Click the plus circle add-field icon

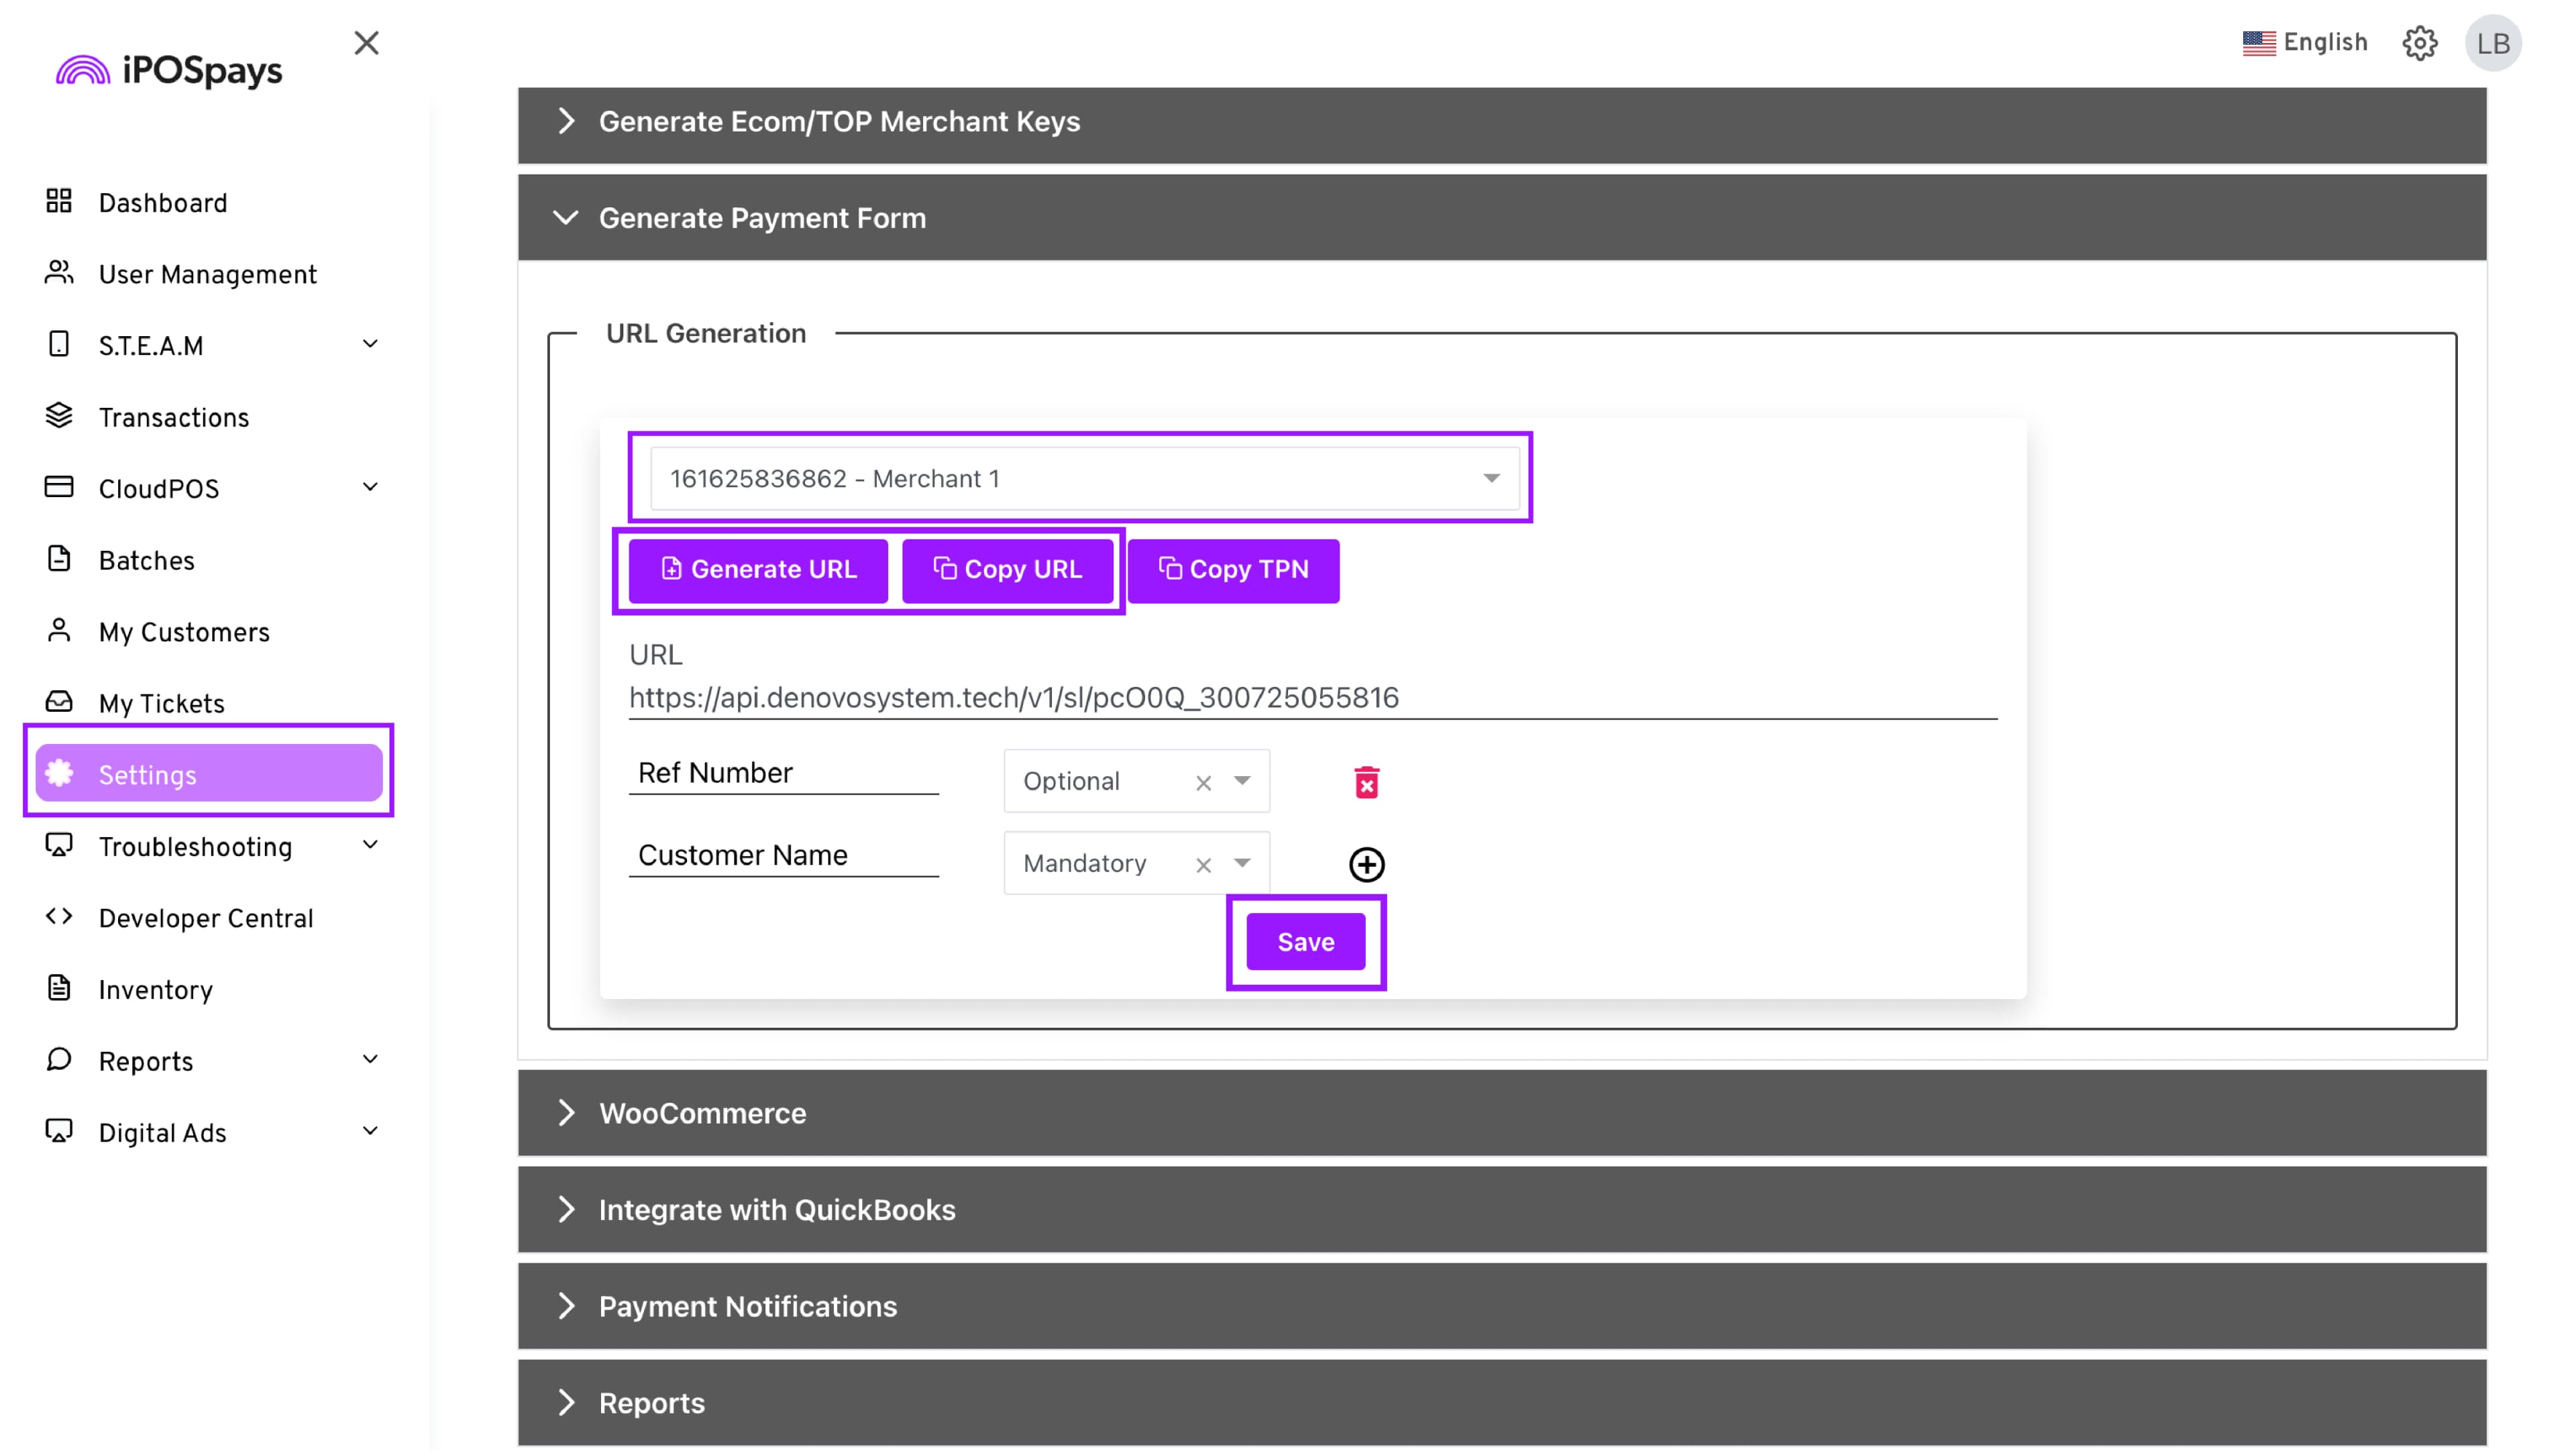point(1366,864)
